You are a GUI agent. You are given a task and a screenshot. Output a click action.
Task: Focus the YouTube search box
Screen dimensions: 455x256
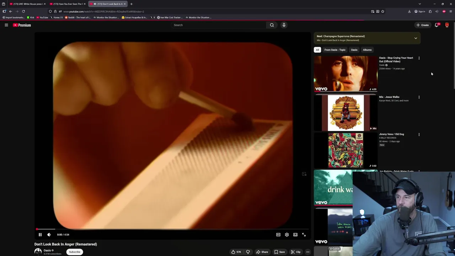[x=219, y=25]
